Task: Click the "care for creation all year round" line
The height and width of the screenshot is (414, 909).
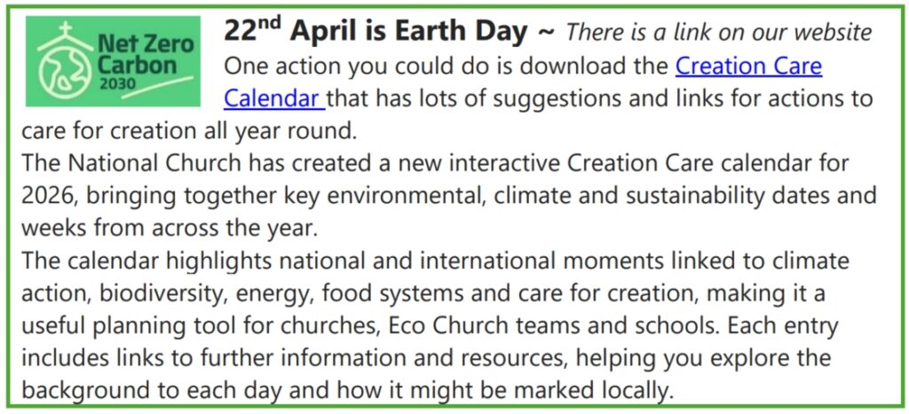Action: 188,131
